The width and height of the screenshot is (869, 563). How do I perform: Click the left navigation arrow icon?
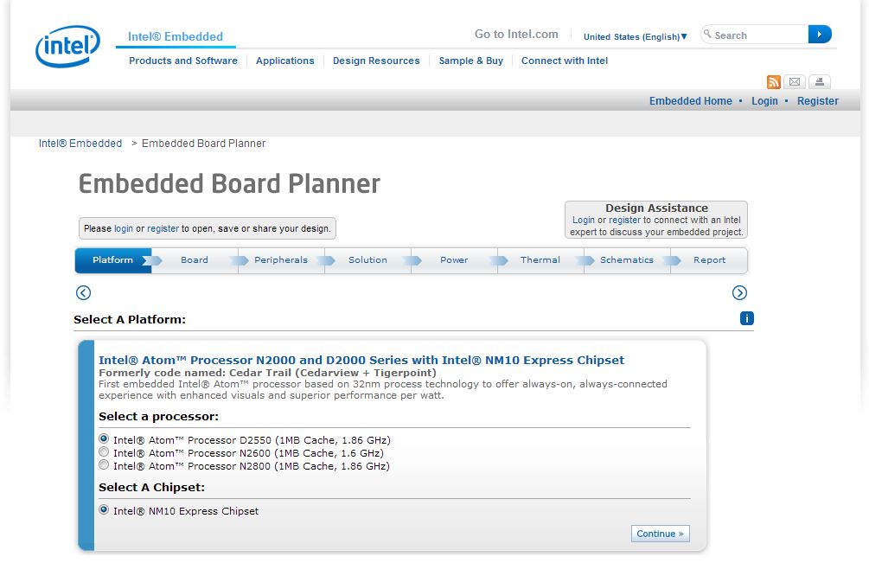point(82,293)
